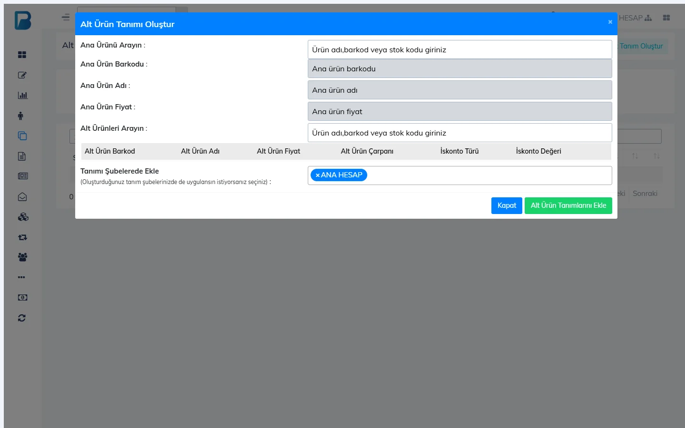Viewport: 685px width, 428px height.
Task: Click the Kapat button
Action: (507, 205)
